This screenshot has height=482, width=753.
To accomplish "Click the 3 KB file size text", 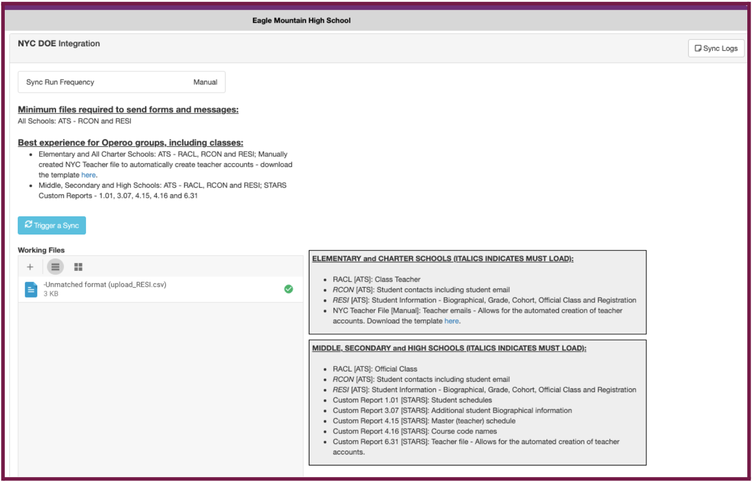I will click(51, 294).
